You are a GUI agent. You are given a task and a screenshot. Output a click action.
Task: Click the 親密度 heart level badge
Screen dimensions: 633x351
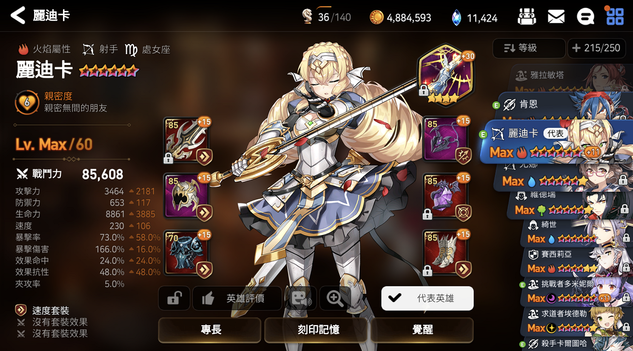pos(26,103)
